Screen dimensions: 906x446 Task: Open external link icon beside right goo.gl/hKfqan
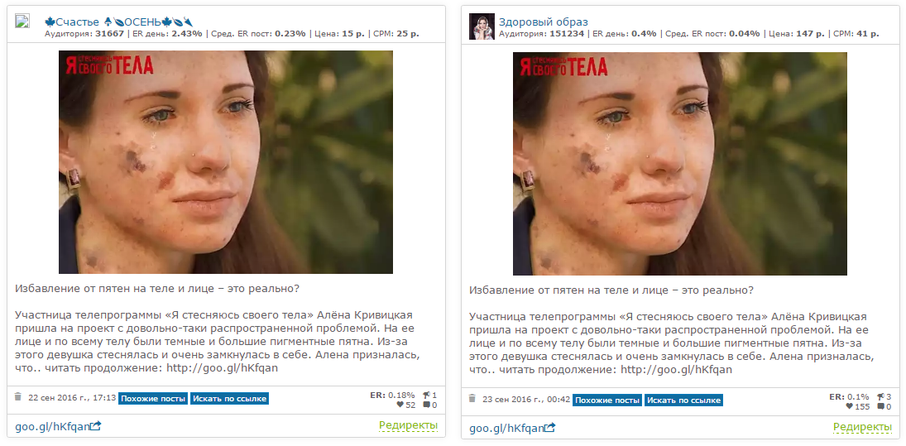pyautogui.click(x=551, y=428)
